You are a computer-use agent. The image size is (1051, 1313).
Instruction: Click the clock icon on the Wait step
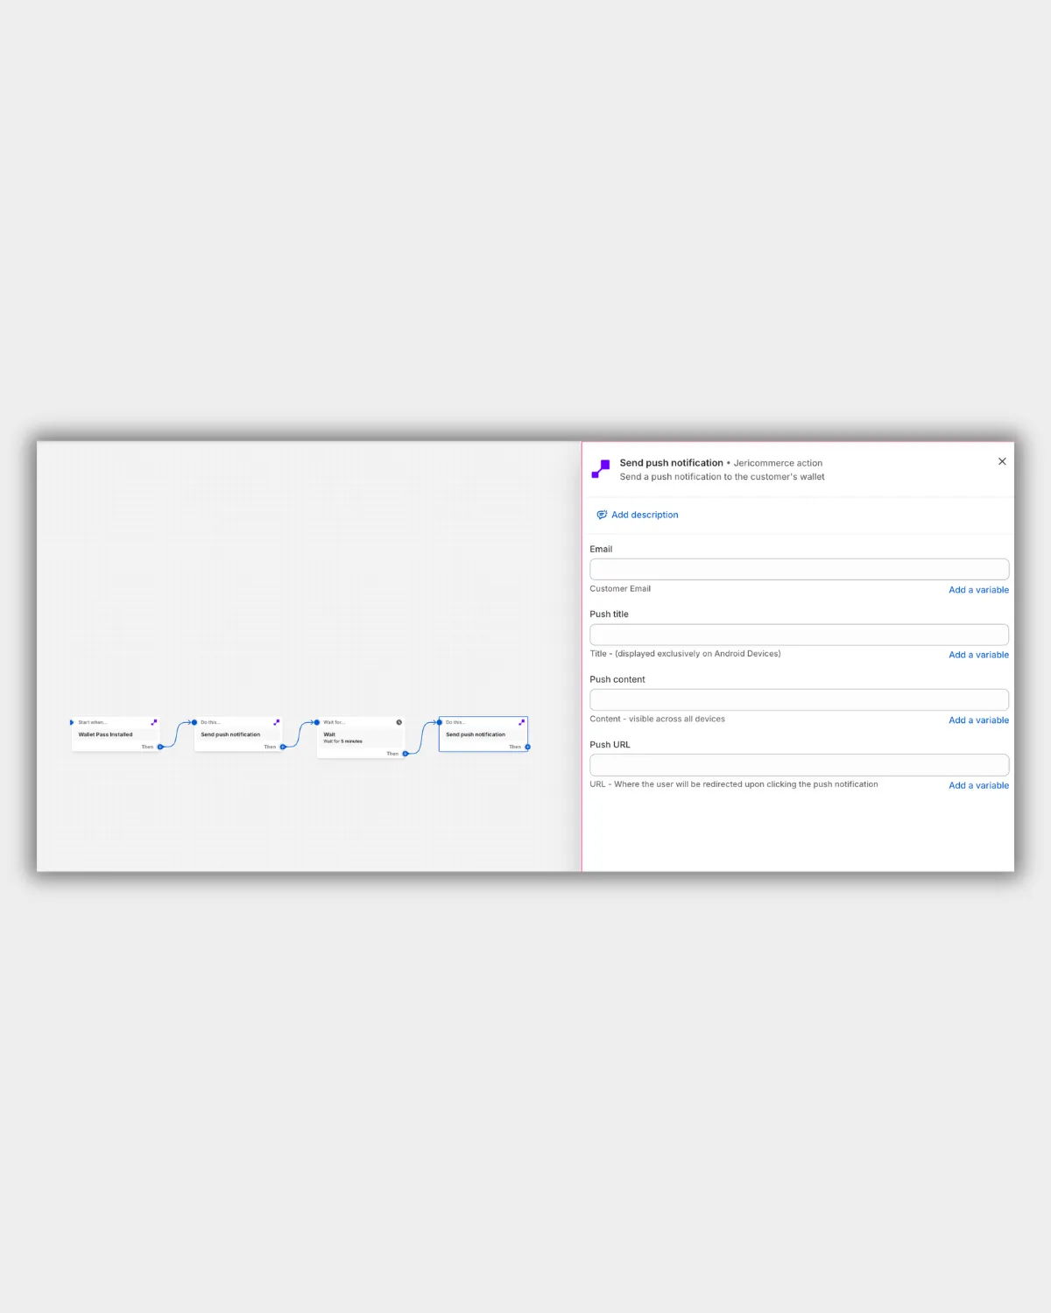(399, 722)
